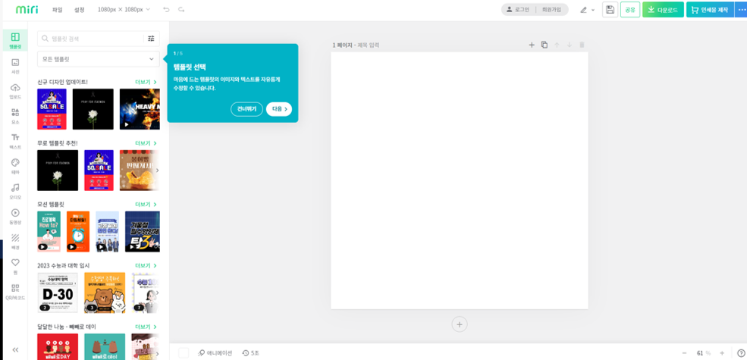Click the undo arrow
The image size is (747, 360).
tap(166, 10)
